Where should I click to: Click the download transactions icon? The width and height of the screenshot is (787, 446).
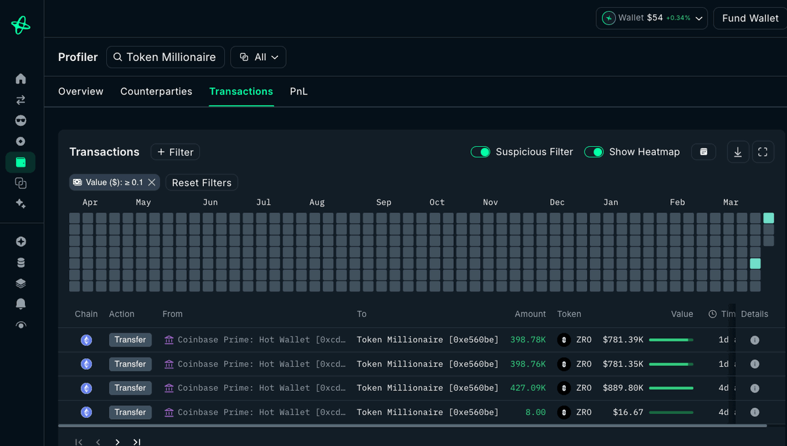coord(738,152)
